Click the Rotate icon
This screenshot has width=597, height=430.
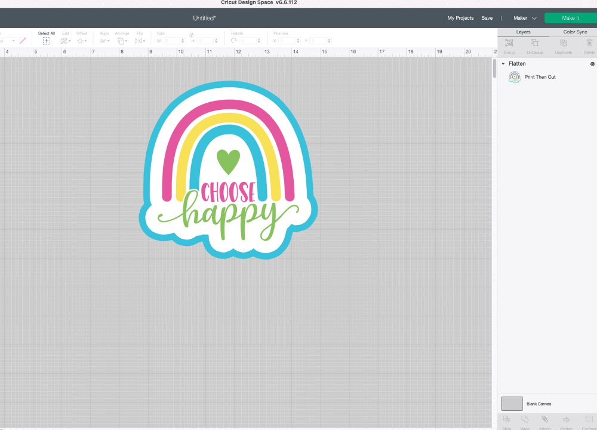234,41
